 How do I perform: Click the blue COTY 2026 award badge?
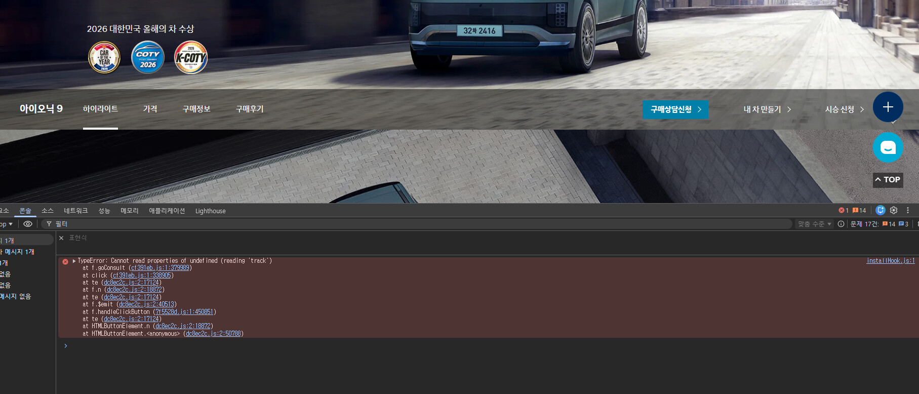[x=148, y=57]
